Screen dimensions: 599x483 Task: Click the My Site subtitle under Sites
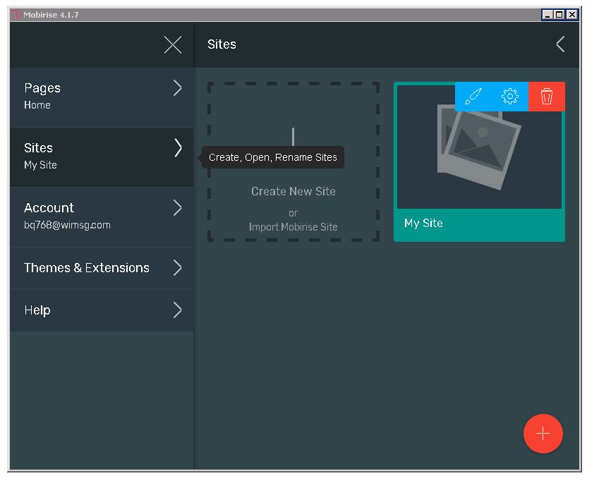click(x=40, y=165)
